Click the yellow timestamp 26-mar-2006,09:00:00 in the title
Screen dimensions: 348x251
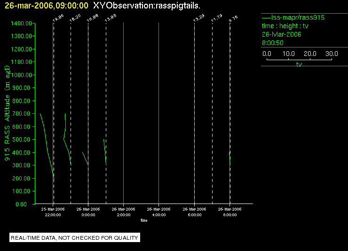(x=47, y=6)
